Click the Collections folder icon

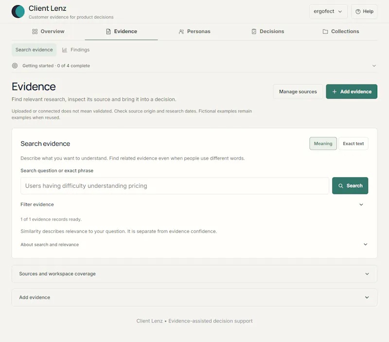coord(325,32)
